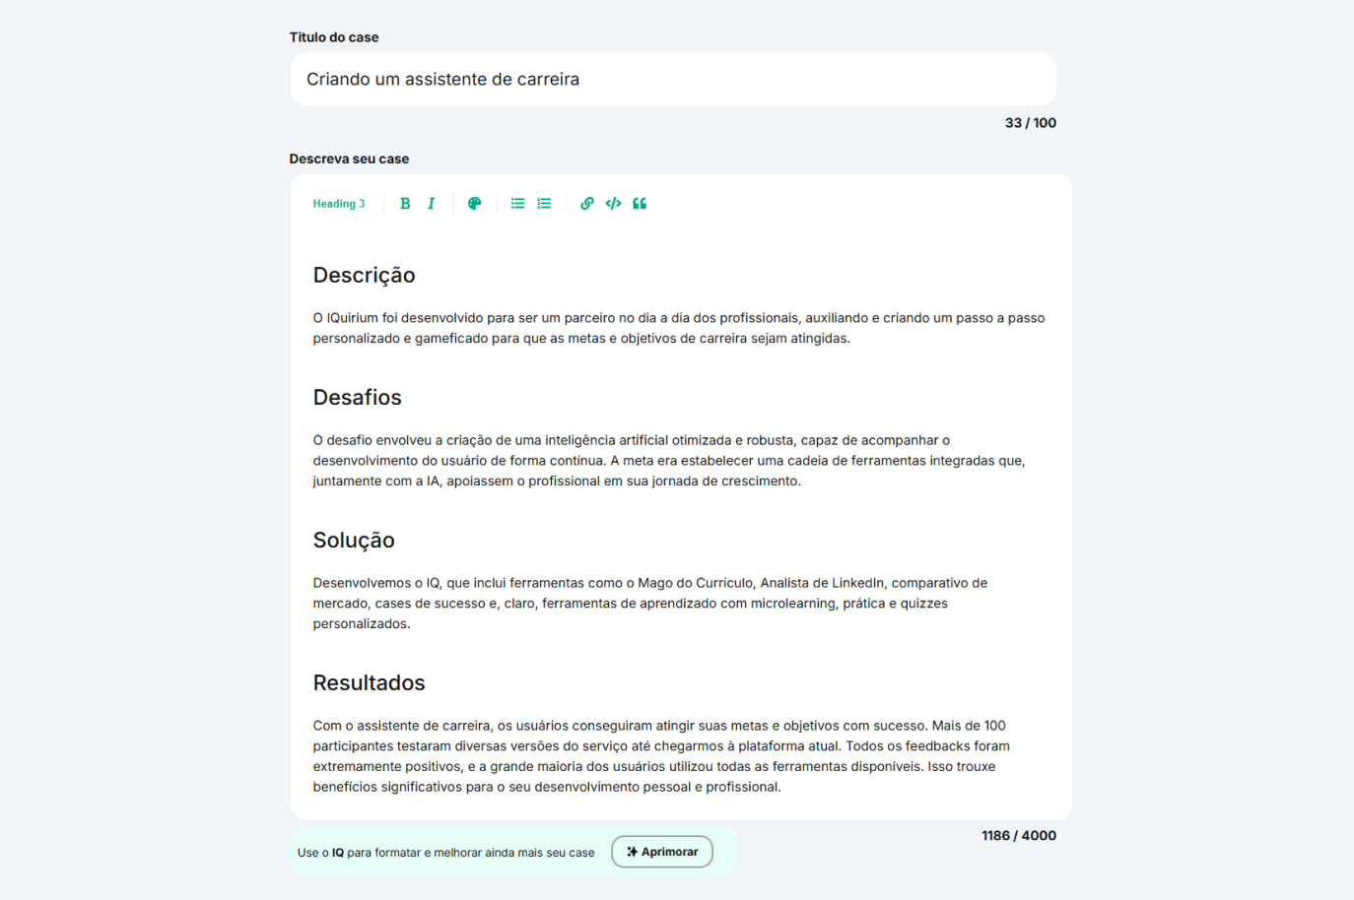Viewport: 1354px width, 900px height.
Task: Insert a numbered list
Action: click(544, 204)
